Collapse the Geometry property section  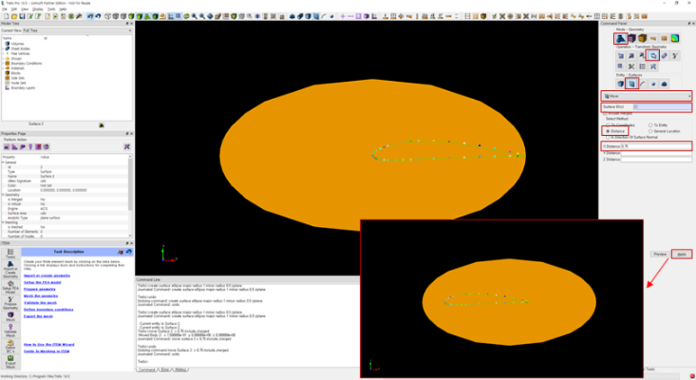[3, 195]
